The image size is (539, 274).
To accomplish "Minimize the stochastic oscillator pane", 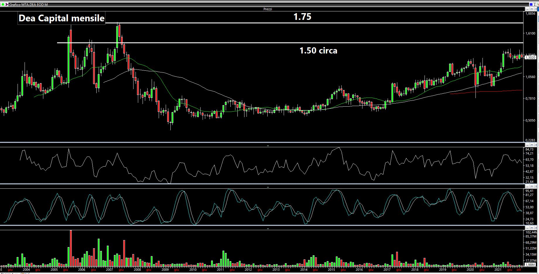I will click(528, 186).
